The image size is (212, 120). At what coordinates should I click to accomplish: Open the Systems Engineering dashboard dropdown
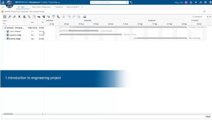59,3
